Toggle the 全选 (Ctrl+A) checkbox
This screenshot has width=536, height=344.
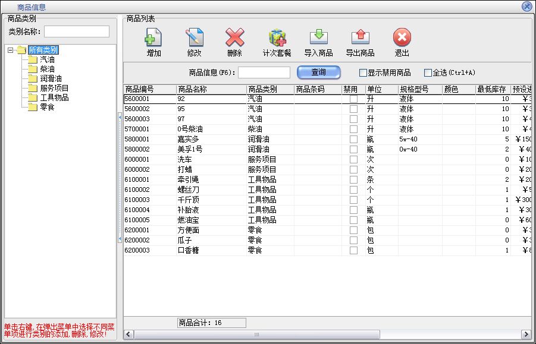tap(428, 73)
